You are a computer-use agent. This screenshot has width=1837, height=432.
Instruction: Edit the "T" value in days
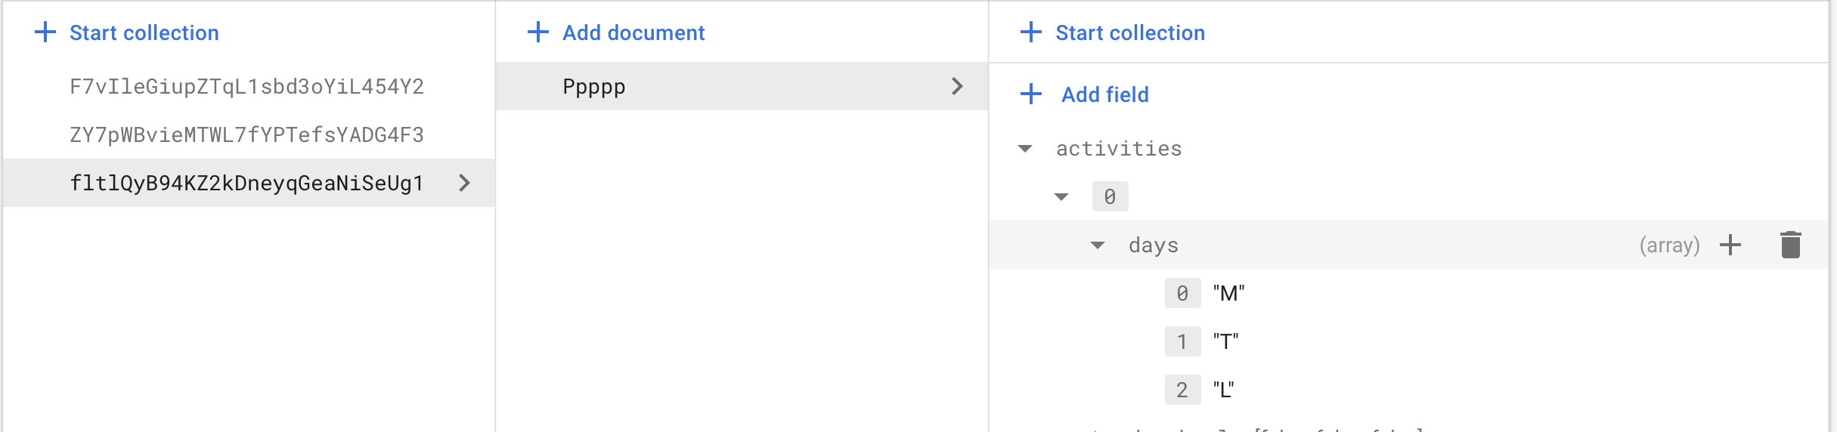(x=1225, y=342)
